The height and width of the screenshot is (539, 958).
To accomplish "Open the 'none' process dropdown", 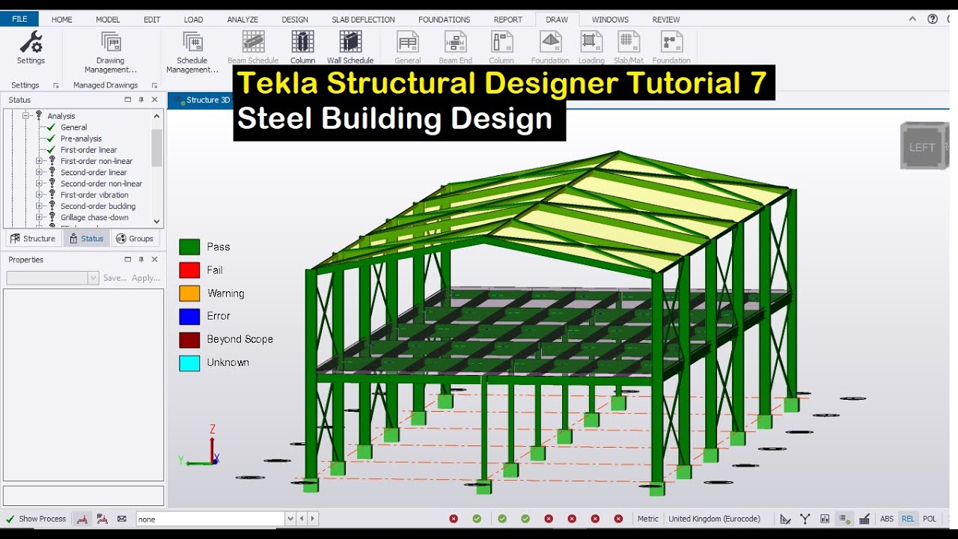I will pos(290,517).
